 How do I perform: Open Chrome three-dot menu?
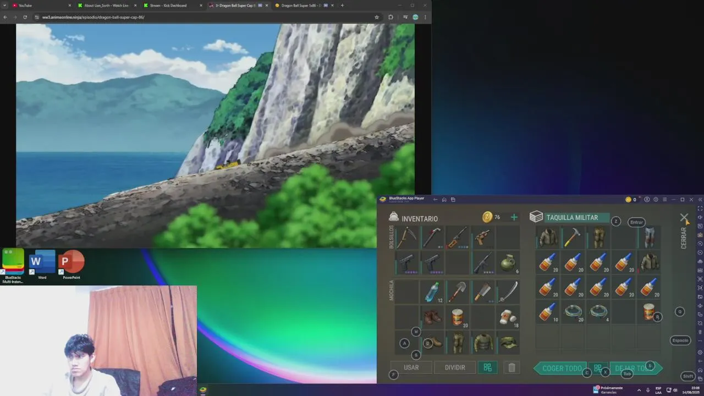tap(425, 17)
